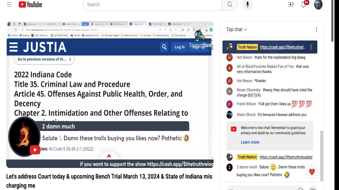Select the '(43) Let's address' YouTube tab

click(119, 24)
